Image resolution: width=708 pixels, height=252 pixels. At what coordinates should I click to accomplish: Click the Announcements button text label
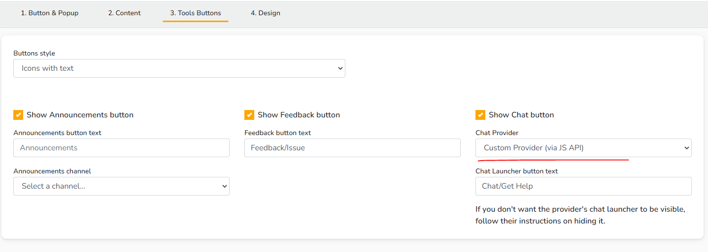pyautogui.click(x=57, y=133)
